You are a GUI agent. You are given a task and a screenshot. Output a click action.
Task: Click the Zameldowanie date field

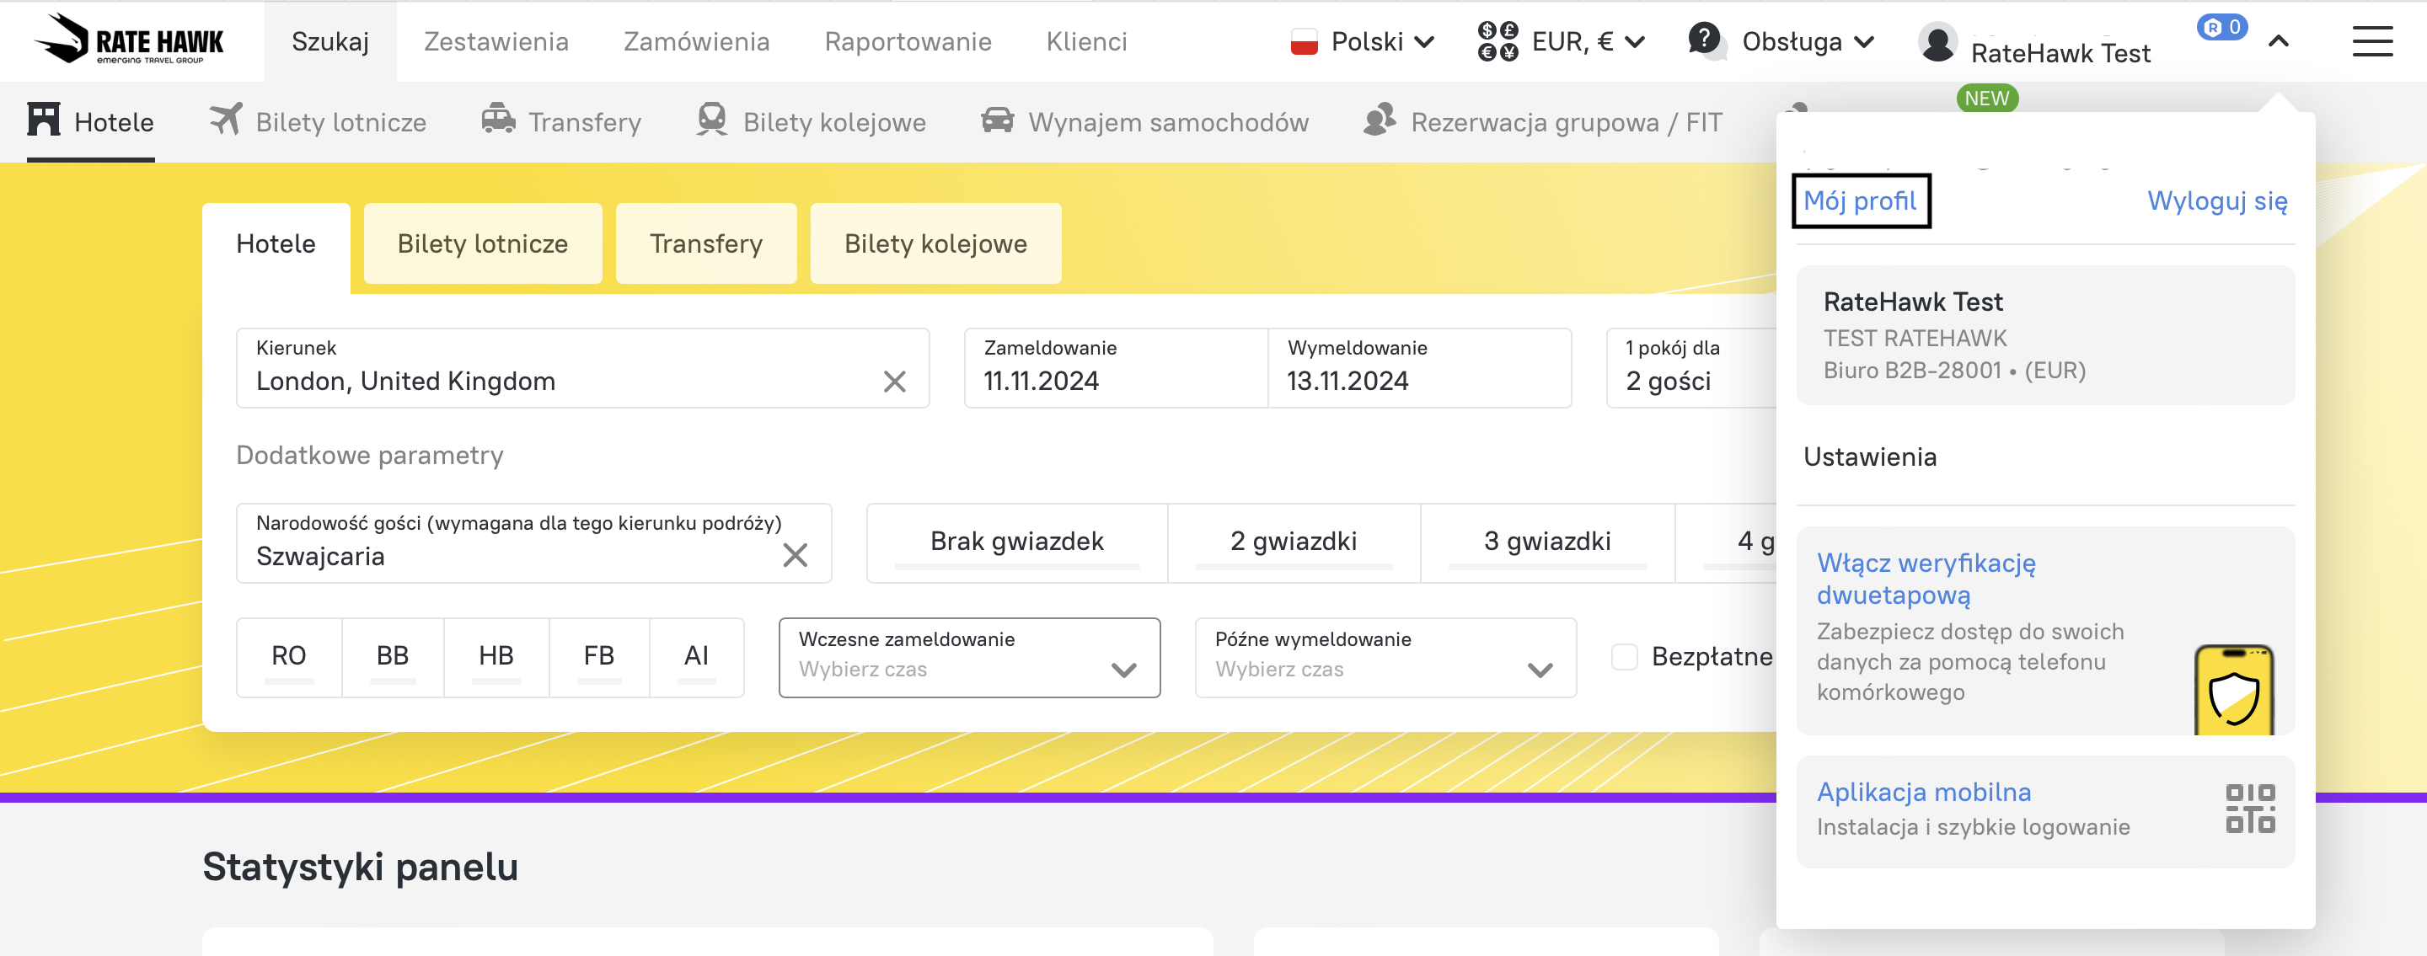click(x=1115, y=368)
